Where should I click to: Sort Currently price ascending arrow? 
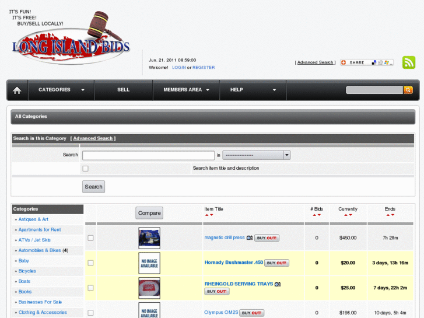[346, 215]
